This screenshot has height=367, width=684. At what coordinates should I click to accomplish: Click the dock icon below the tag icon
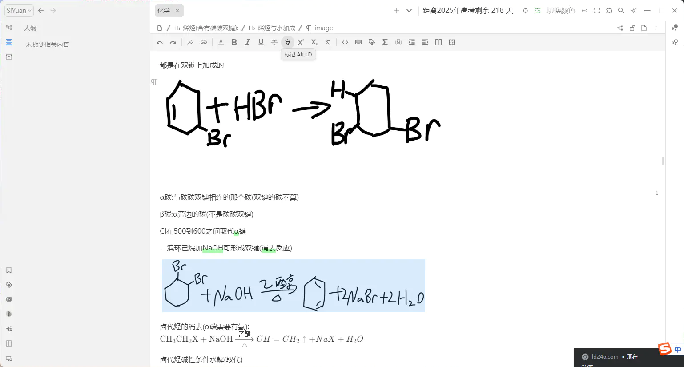click(9, 299)
